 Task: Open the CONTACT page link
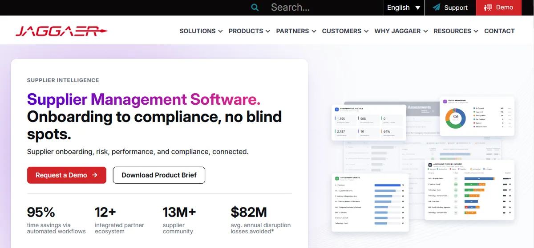coord(499,31)
